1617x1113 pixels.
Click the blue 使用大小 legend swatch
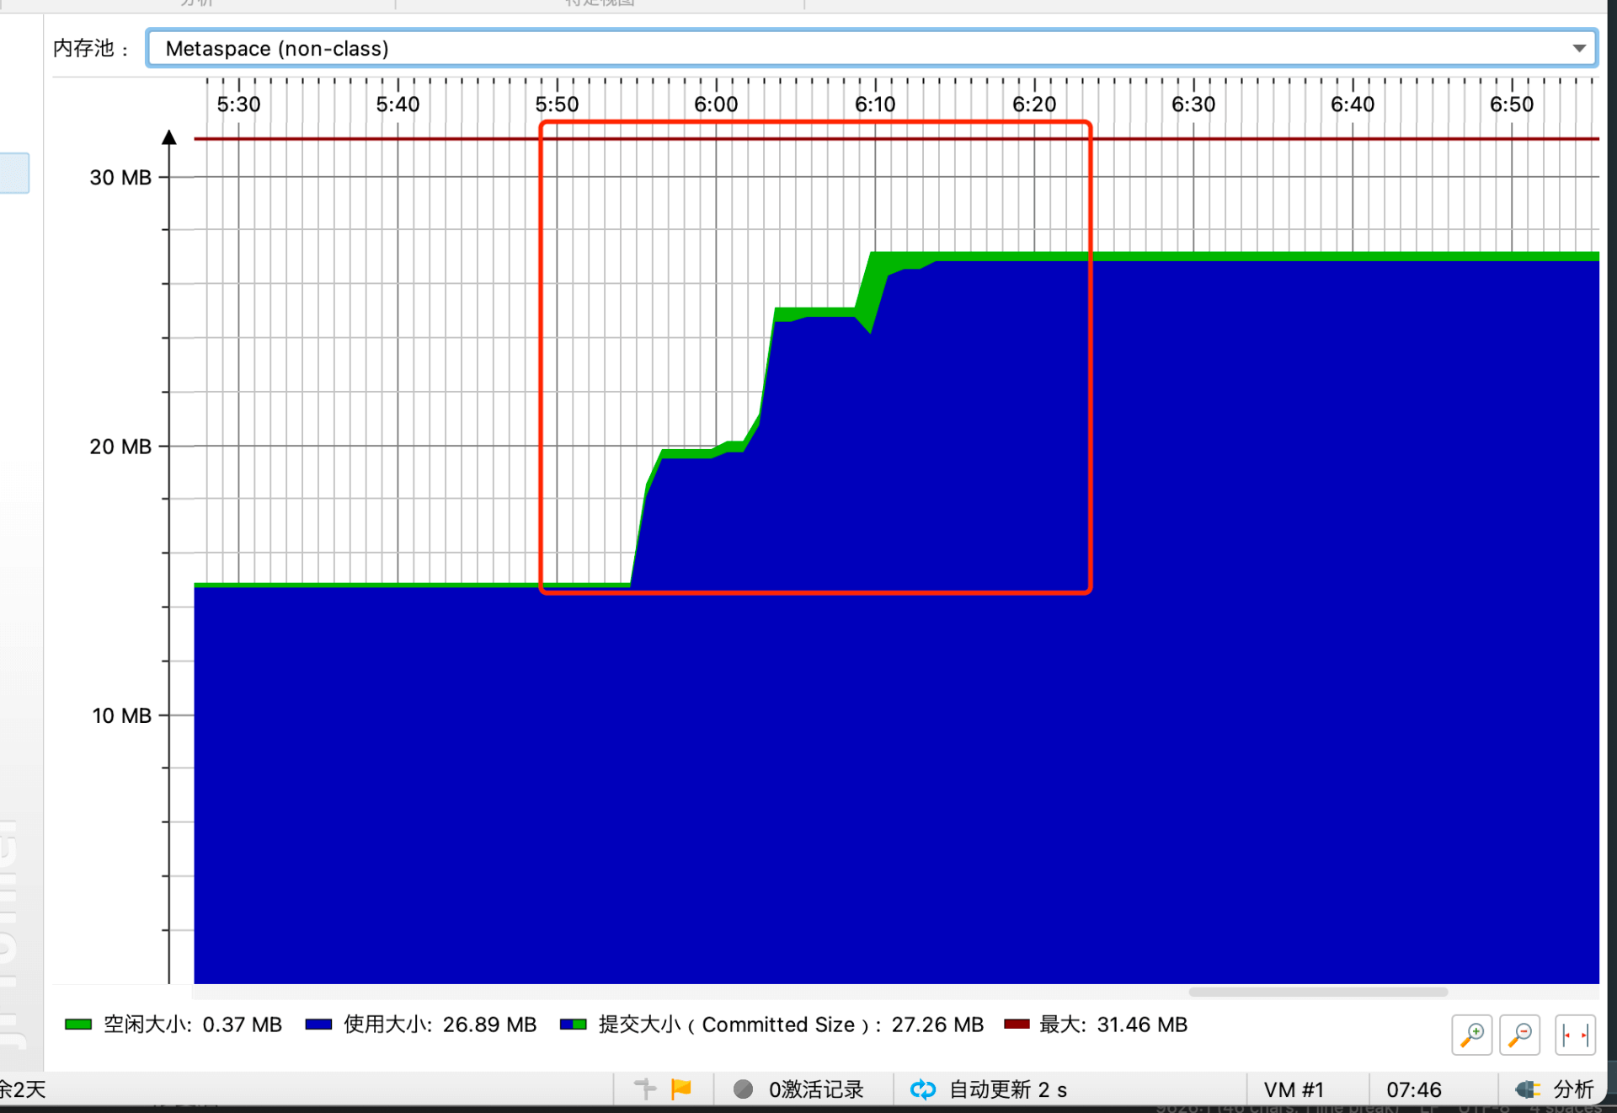[318, 1025]
